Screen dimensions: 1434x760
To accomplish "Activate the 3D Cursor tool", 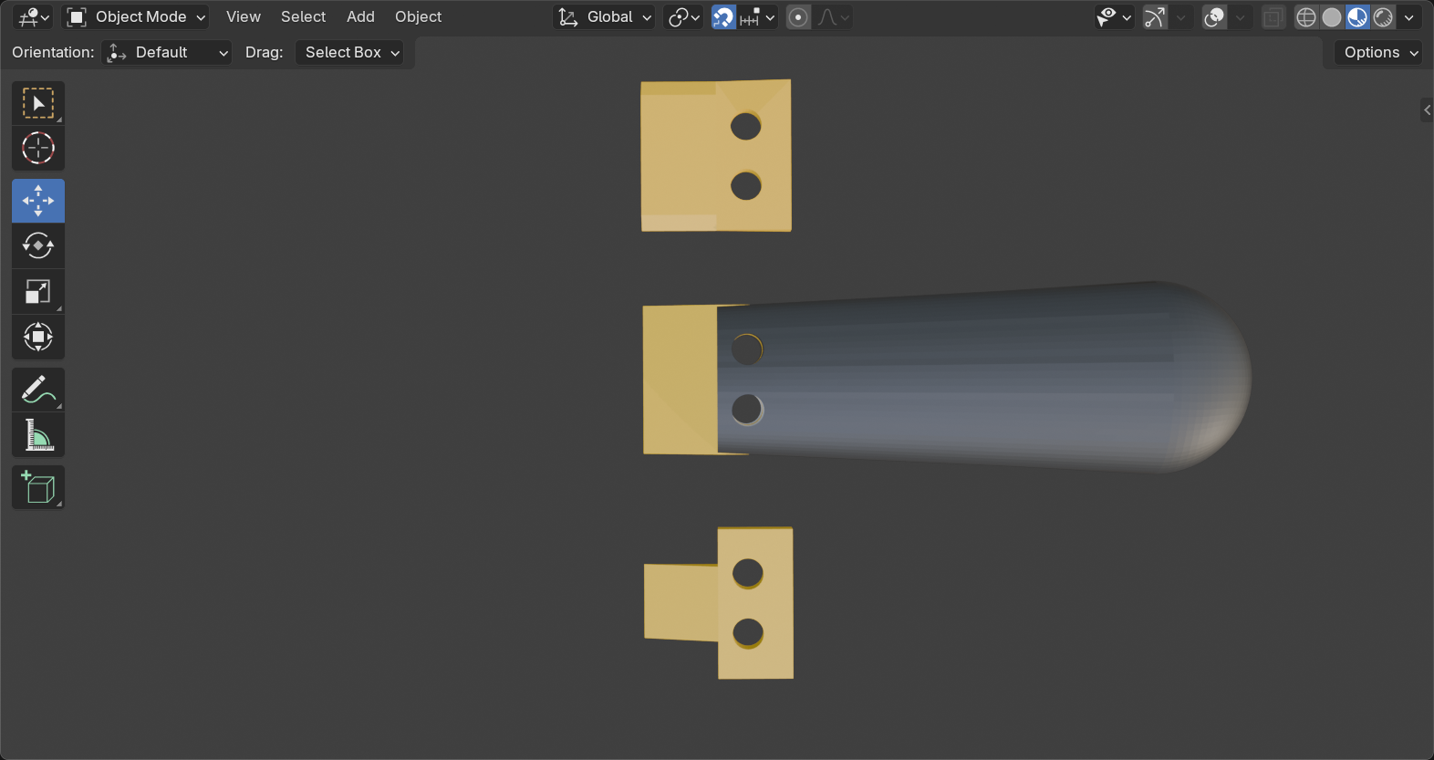I will coord(38,148).
